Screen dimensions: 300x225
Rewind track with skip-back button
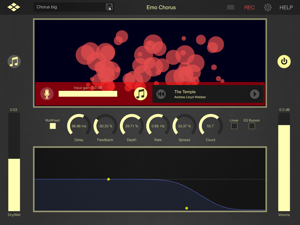coord(161,94)
